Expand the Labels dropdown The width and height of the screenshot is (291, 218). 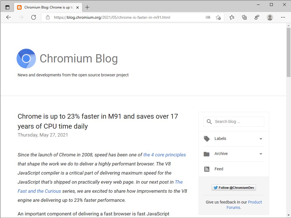coord(261,139)
